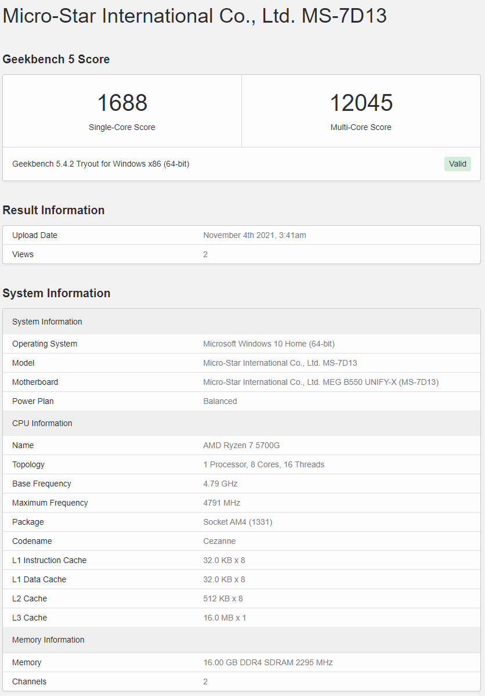This screenshot has width=485, height=696.
Task: Click the Result Information heading
Action: [53, 210]
